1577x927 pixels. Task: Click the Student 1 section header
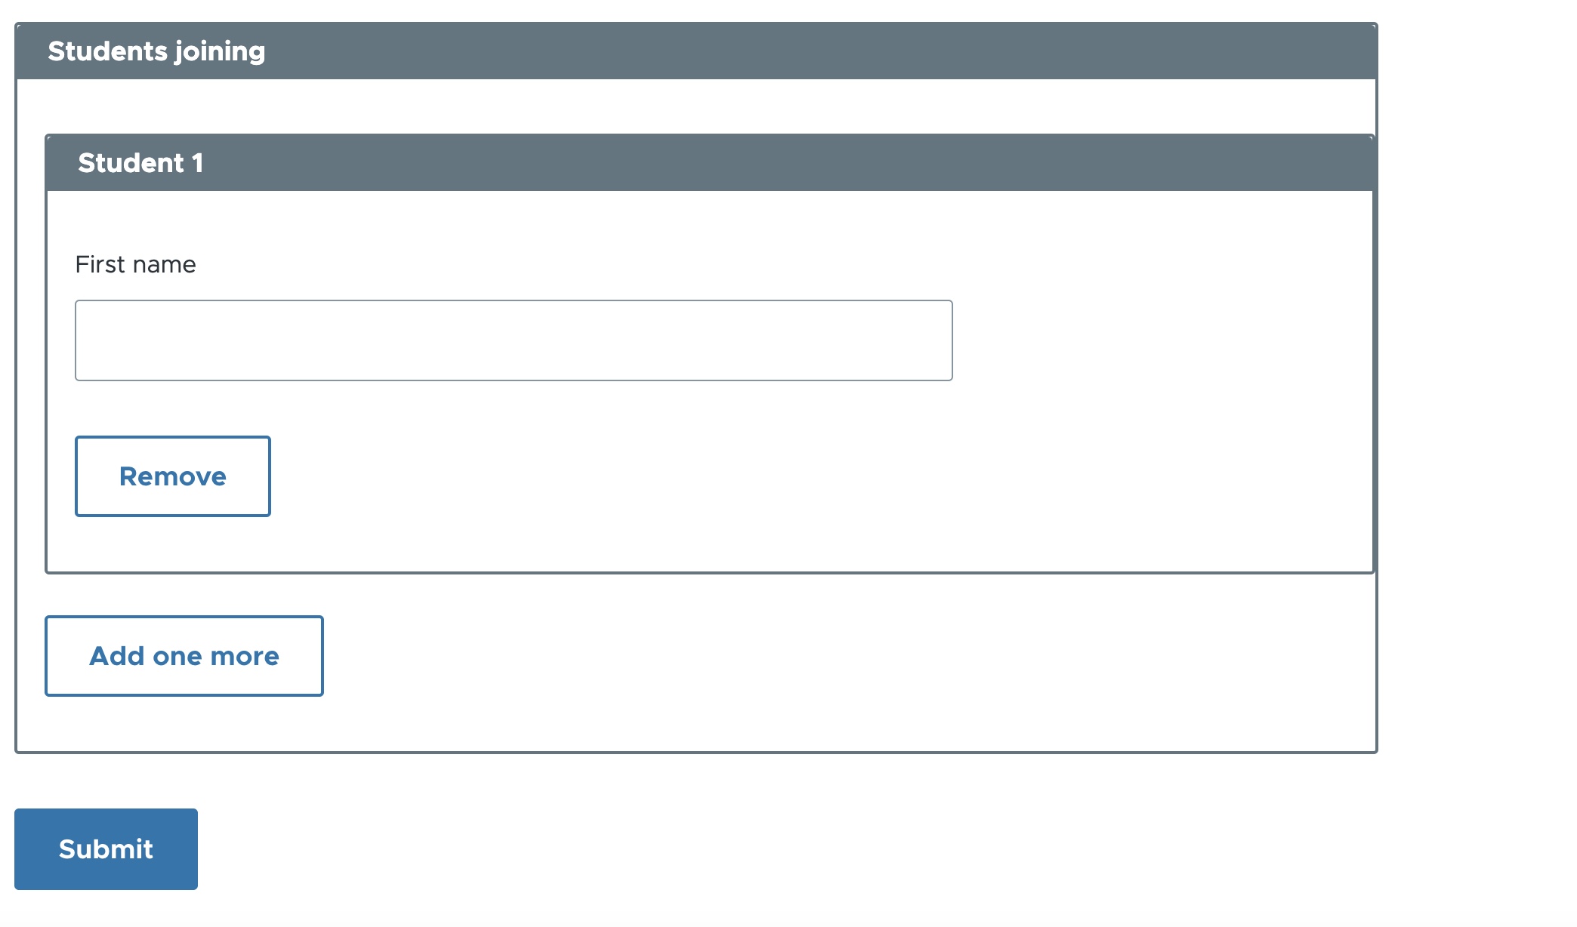141,162
